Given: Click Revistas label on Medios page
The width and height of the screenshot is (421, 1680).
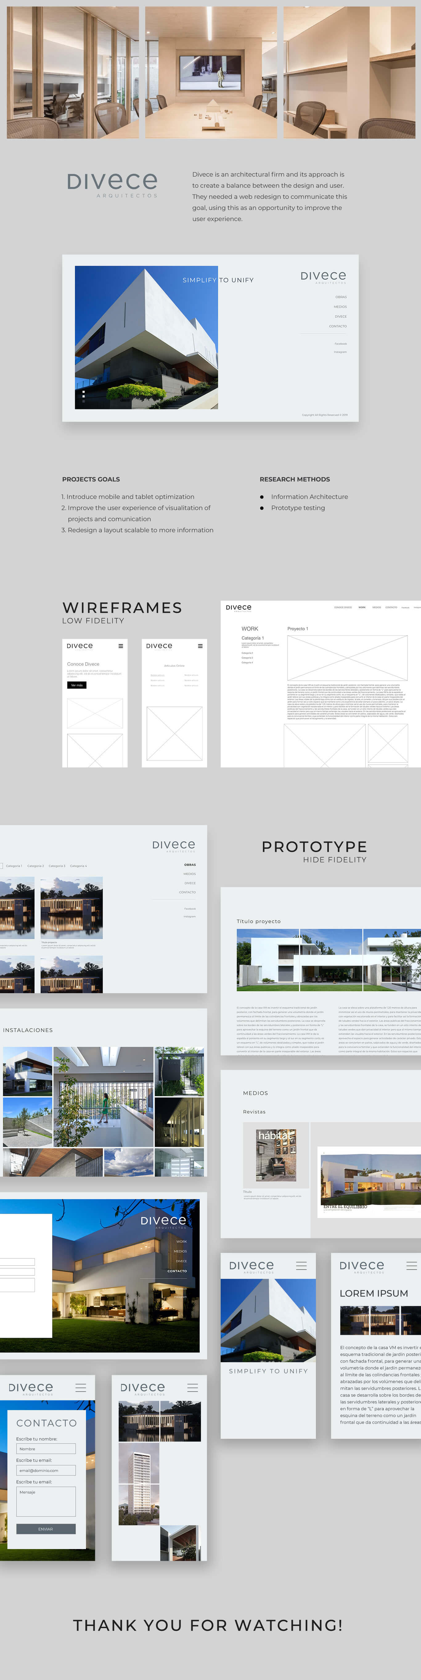Looking at the screenshot, I should (x=255, y=1111).
